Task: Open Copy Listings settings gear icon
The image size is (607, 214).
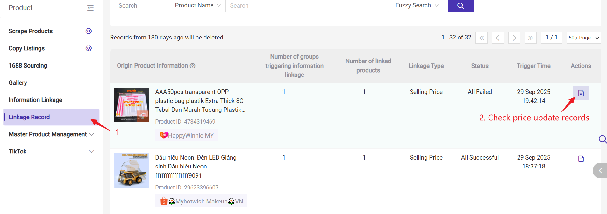Action: point(89,48)
